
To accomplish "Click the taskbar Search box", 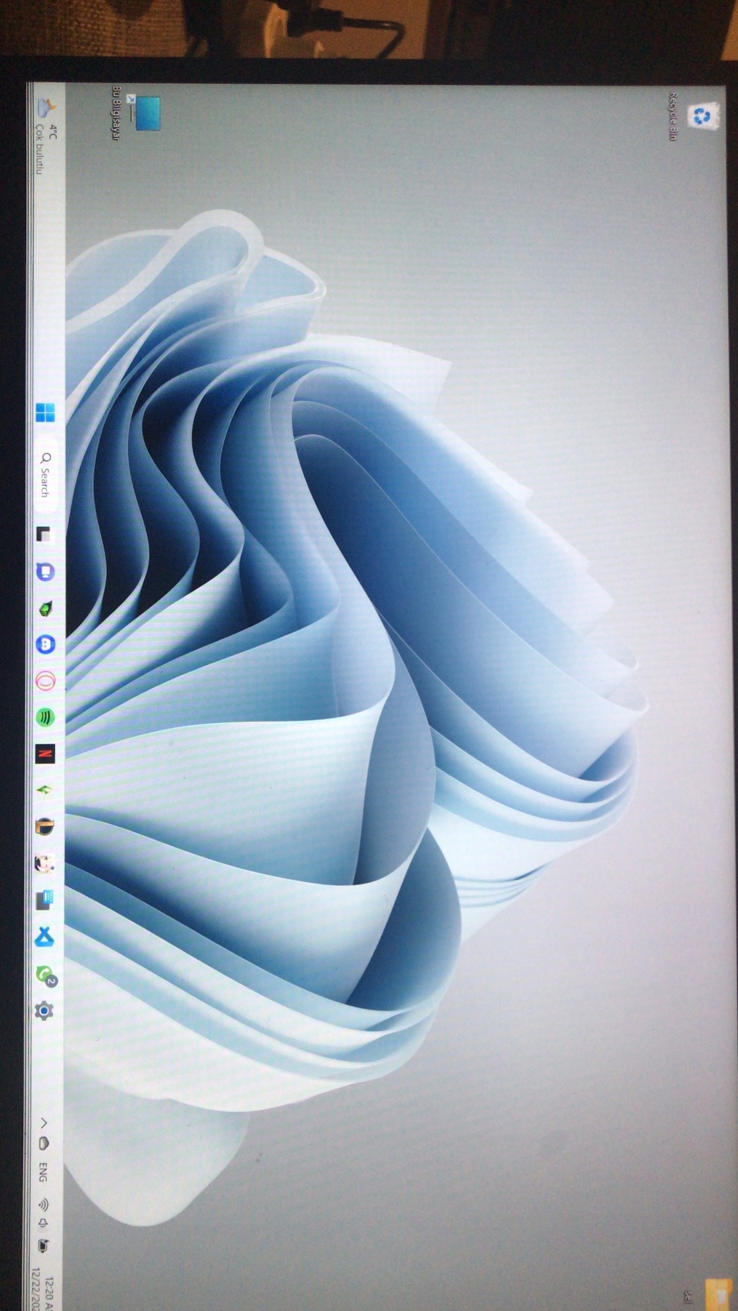I will (x=45, y=474).
